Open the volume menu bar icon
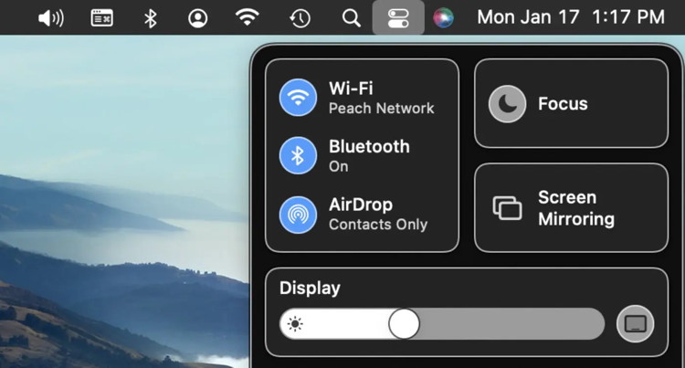 click(x=50, y=18)
